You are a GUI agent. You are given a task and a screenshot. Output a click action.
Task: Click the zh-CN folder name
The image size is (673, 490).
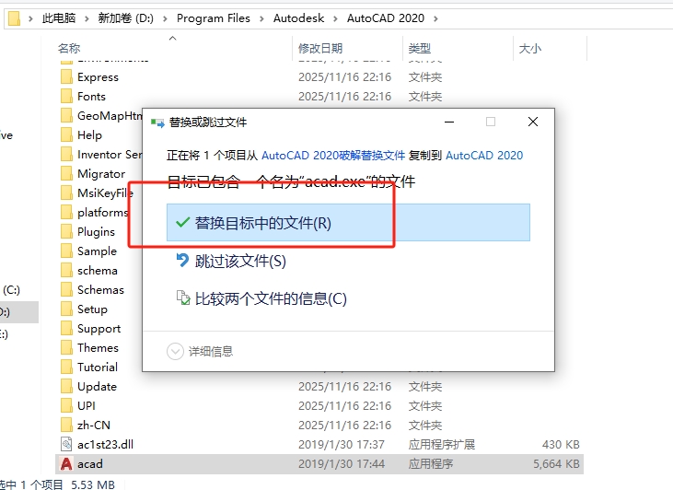(94, 426)
